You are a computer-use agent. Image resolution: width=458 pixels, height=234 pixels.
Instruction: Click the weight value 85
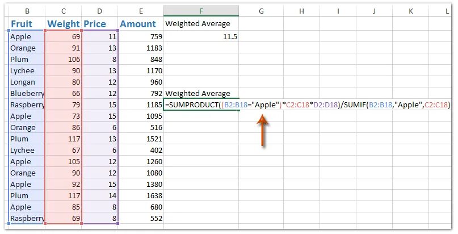coord(64,207)
